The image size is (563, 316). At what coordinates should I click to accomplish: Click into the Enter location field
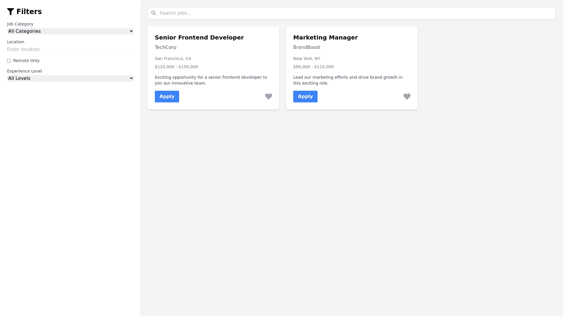tap(70, 49)
